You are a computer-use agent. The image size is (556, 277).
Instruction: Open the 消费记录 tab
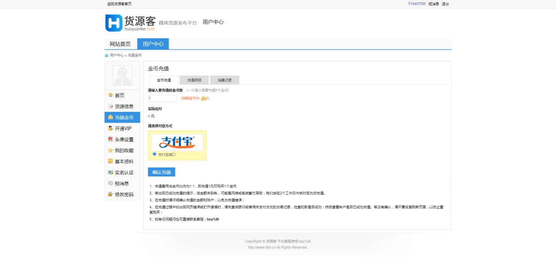224,80
